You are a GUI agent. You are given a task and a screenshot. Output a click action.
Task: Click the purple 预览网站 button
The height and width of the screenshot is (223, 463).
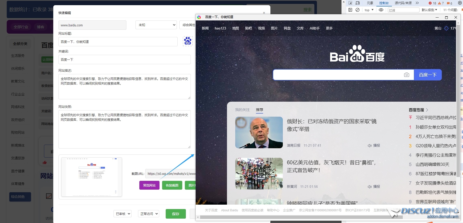(149, 185)
